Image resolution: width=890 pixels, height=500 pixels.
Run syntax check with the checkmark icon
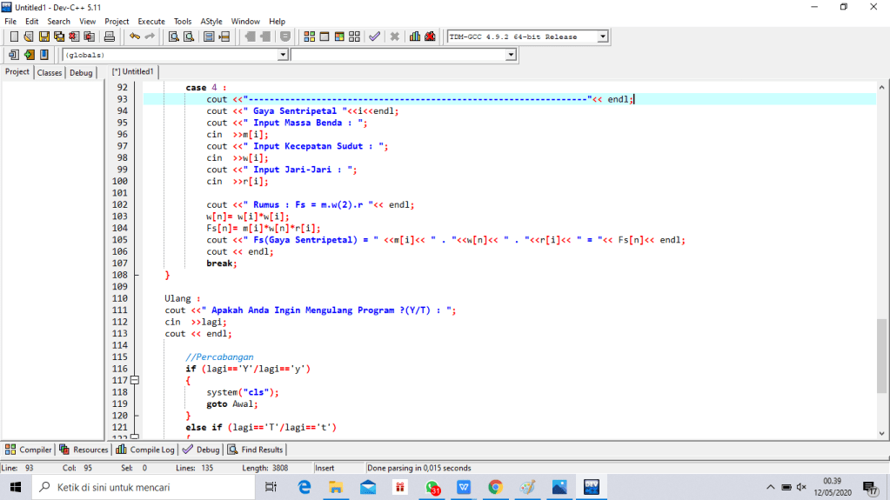click(374, 37)
